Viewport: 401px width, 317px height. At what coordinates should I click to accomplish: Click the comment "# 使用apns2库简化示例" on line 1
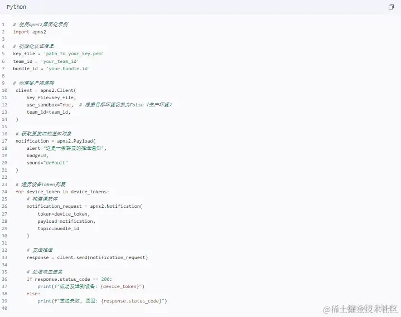[x=40, y=25]
